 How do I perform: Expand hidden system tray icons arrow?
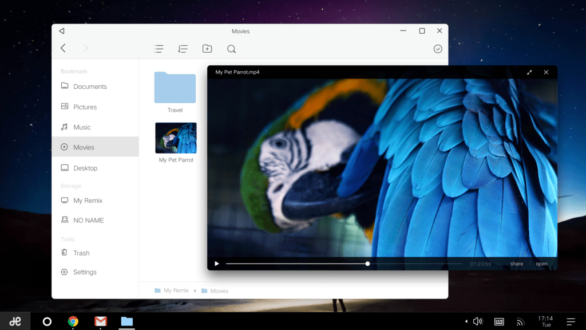(466, 321)
